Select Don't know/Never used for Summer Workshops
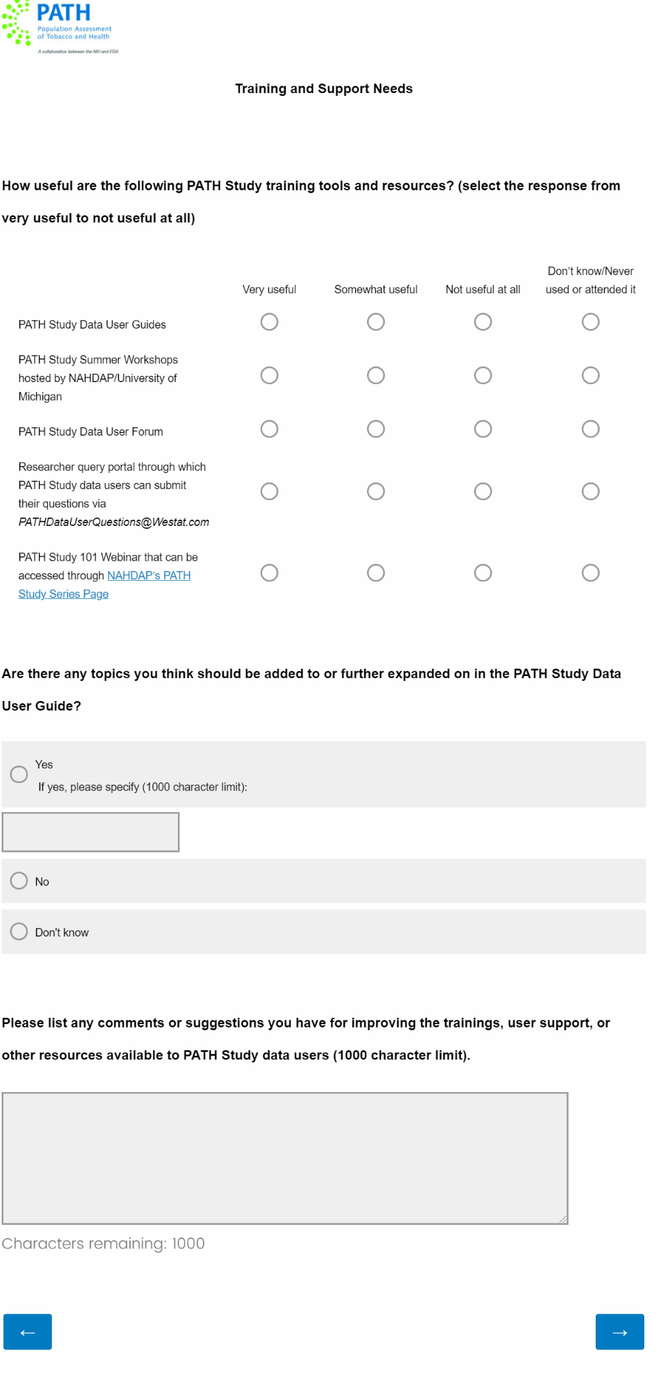Viewport: 661px width, 1377px height. pos(591,375)
